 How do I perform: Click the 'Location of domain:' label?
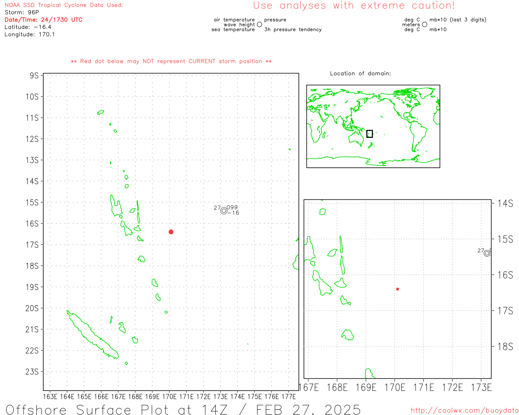click(360, 73)
